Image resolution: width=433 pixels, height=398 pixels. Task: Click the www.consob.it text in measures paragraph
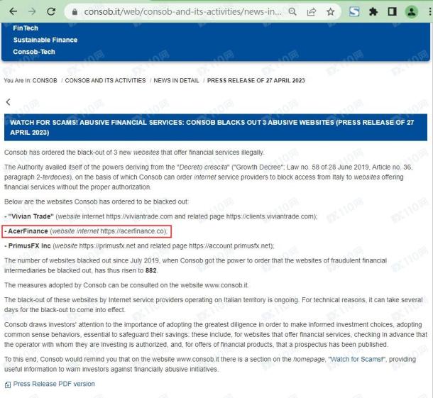226,285
